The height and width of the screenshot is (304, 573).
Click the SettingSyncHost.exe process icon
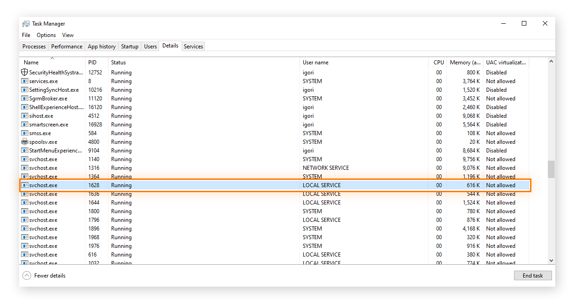coord(25,89)
